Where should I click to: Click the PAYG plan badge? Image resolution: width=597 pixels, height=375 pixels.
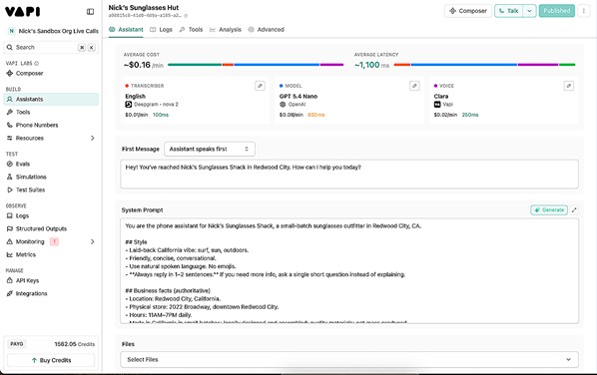[17, 344]
